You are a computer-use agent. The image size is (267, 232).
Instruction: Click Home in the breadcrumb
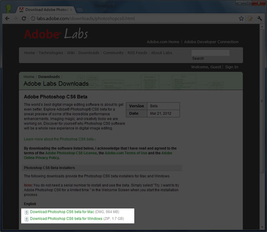tap(29, 77)
